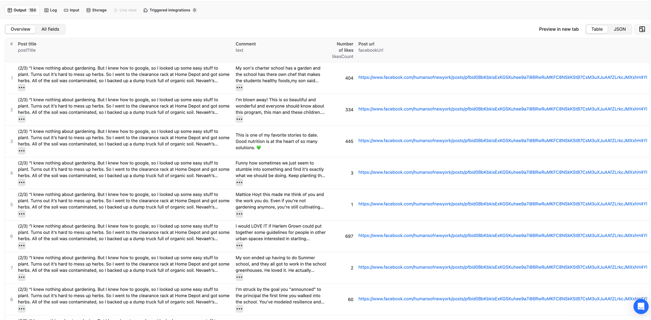The width and height of the screenshot is (651, 320).
Task: Expand row 8 post title ellipsis
Action: tap(22, 309)
